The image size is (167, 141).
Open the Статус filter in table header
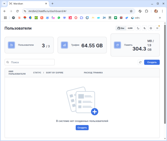37,73
